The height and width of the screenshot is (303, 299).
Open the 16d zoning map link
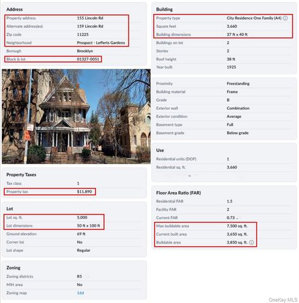[80, 293]
